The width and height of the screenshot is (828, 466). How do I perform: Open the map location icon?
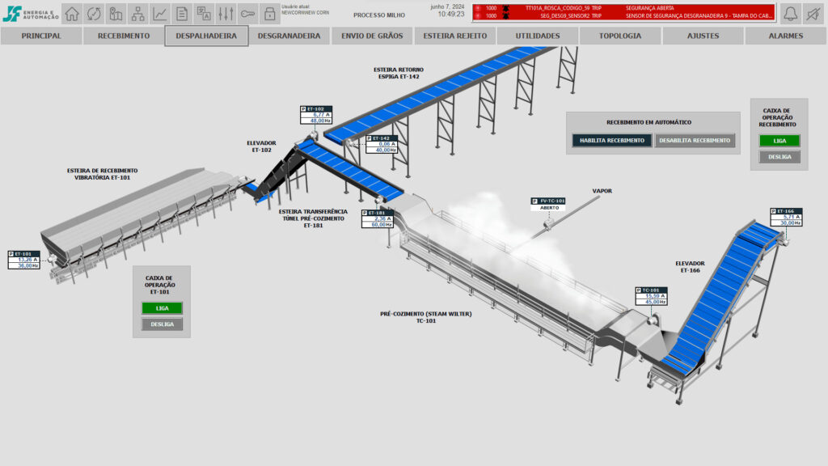(x=116, y=14)
